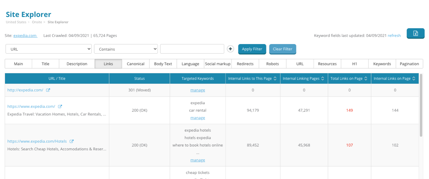The height and width of the screenshot is (179, 429).
Task: Click the plus icon to add filter
Action: coord(230,49)
